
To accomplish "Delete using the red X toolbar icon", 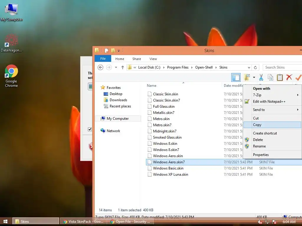I will coord(289,77).
